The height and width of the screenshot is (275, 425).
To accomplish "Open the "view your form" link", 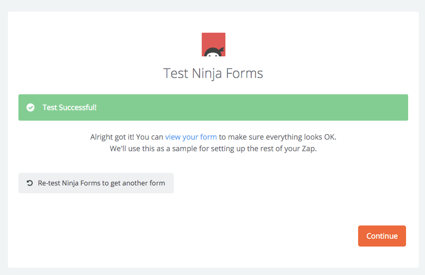I will [x=191, y=137].
